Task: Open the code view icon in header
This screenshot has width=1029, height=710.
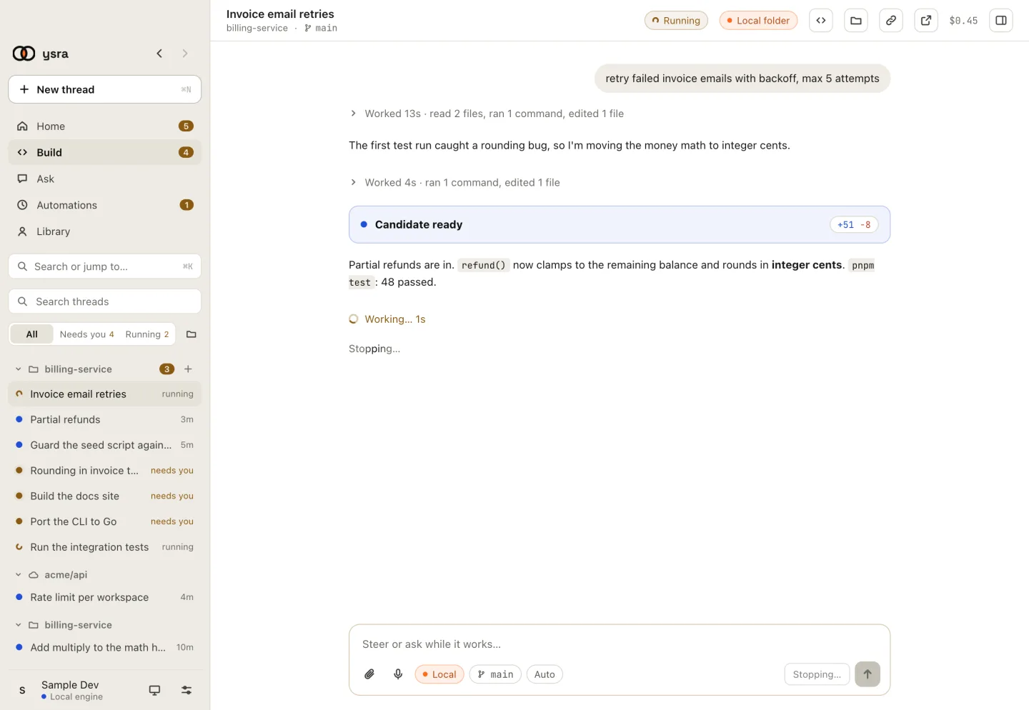Action: click(821, 21)
